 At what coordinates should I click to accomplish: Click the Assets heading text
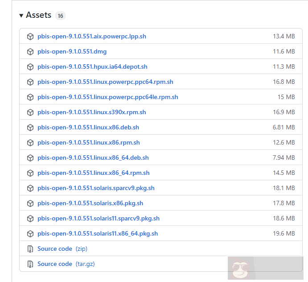[38, 15]
